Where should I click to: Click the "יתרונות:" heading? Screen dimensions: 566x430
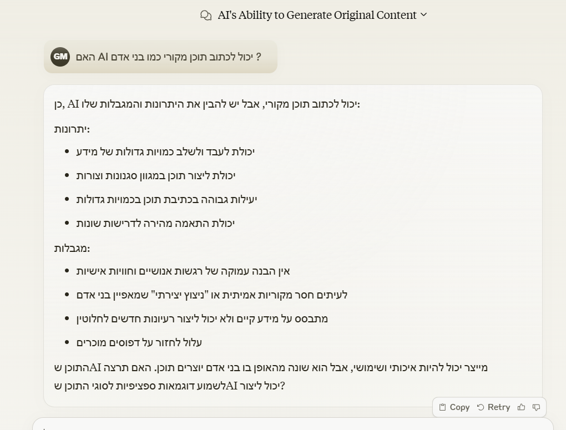72,129
